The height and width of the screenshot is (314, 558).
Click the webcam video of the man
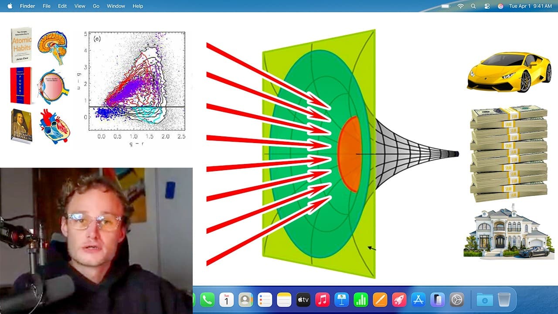[96, 241]
